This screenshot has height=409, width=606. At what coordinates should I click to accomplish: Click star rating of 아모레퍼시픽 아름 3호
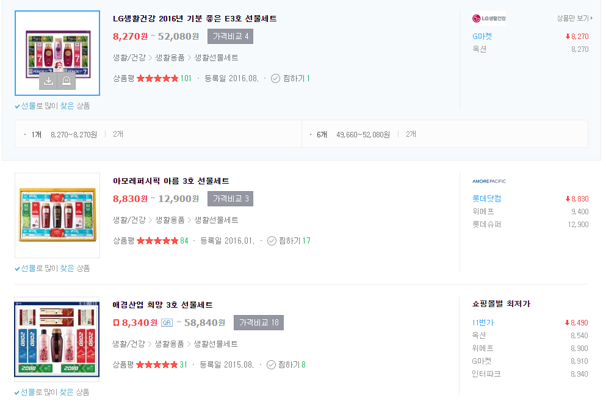(x=157, y=241)
